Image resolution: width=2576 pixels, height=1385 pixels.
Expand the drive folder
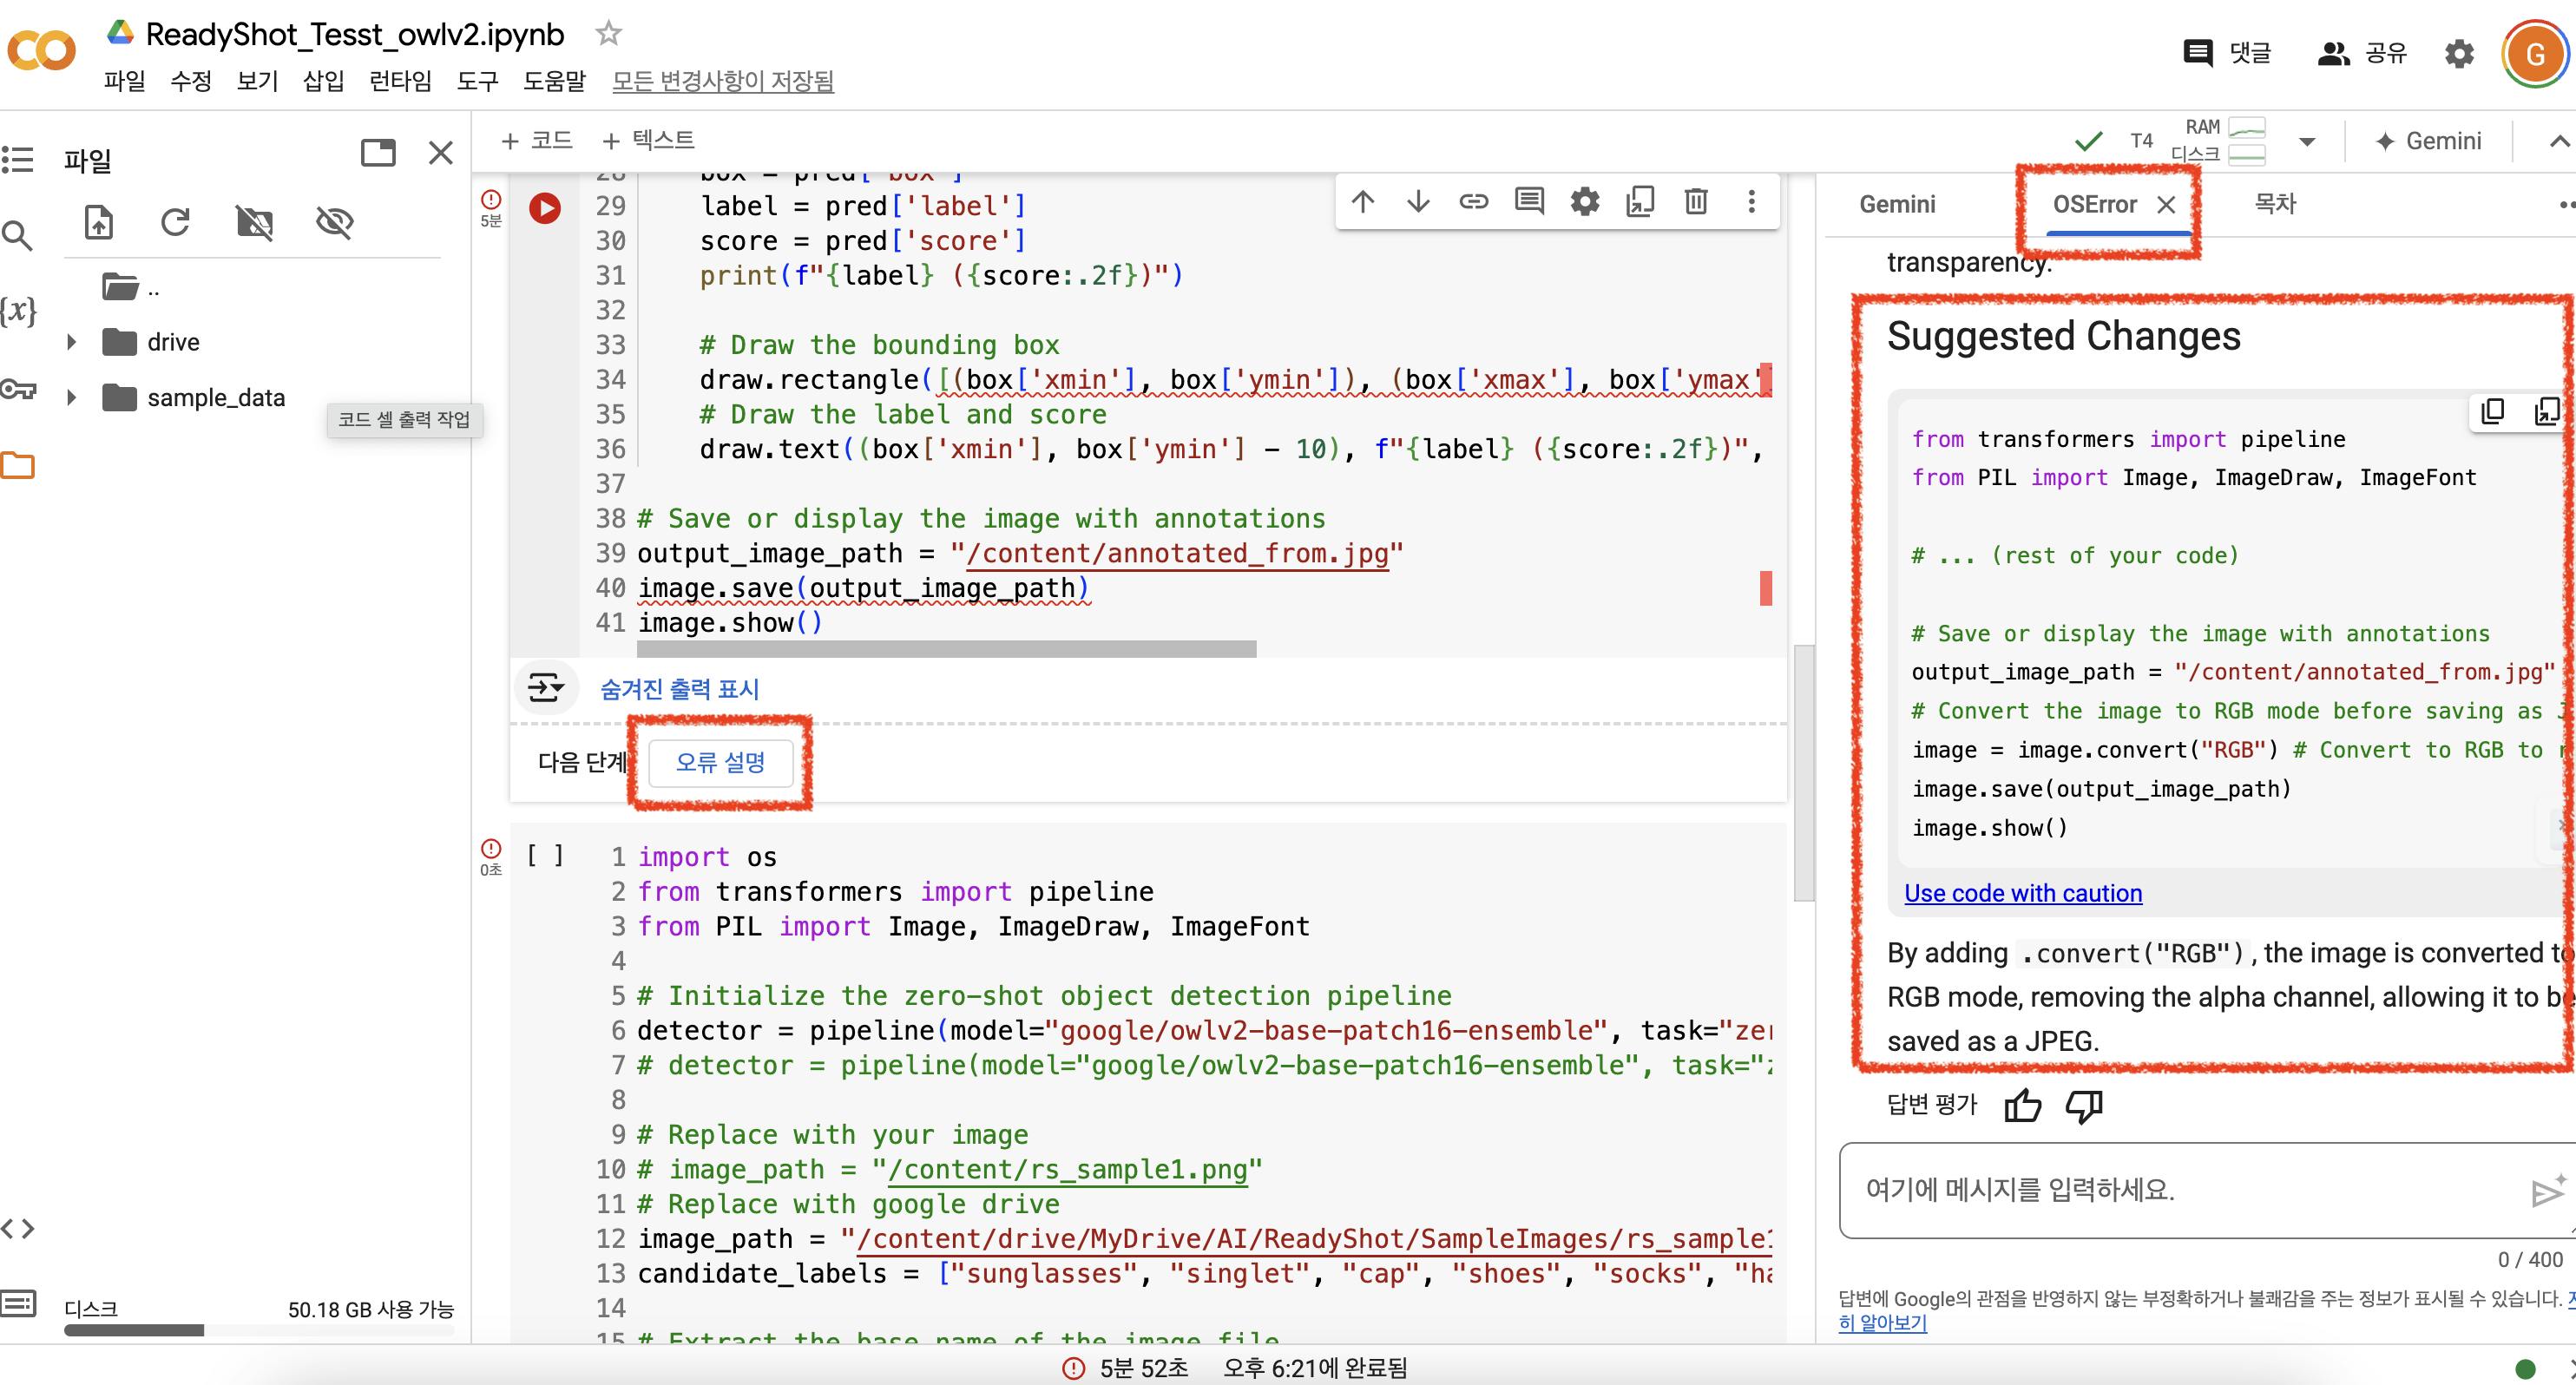coord(71,342)
